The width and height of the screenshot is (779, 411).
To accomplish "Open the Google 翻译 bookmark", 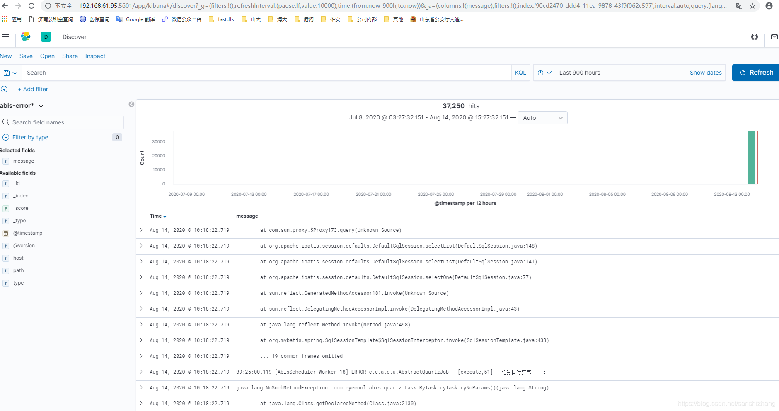I will point(135,19).
